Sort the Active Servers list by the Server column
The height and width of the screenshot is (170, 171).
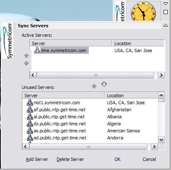pyautogui.click(x=71, y=43)
